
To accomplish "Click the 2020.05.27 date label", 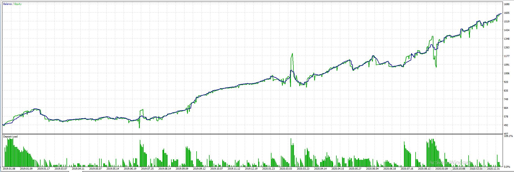I will pos(355,169).
